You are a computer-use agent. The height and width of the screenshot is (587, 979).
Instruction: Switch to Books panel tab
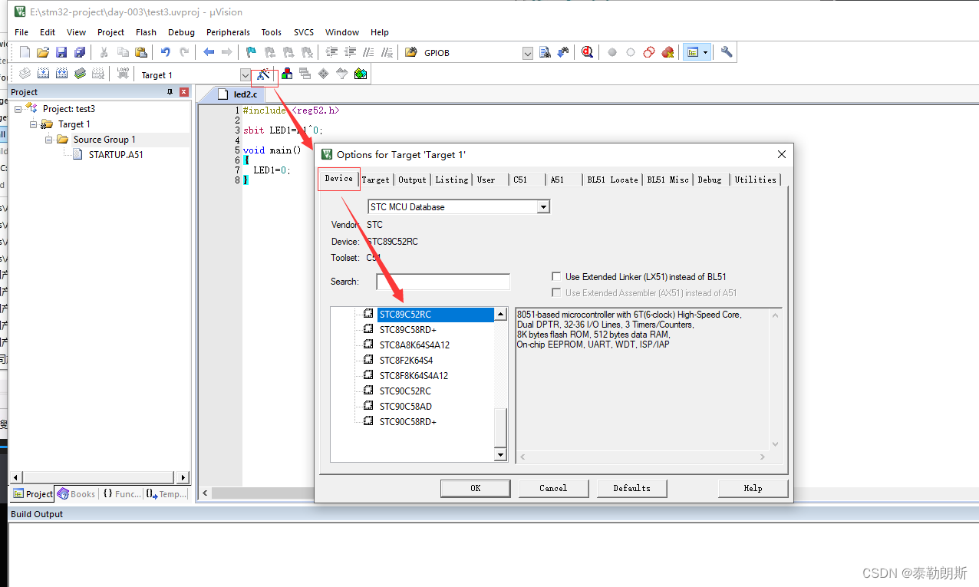click(x=76, y=494)
